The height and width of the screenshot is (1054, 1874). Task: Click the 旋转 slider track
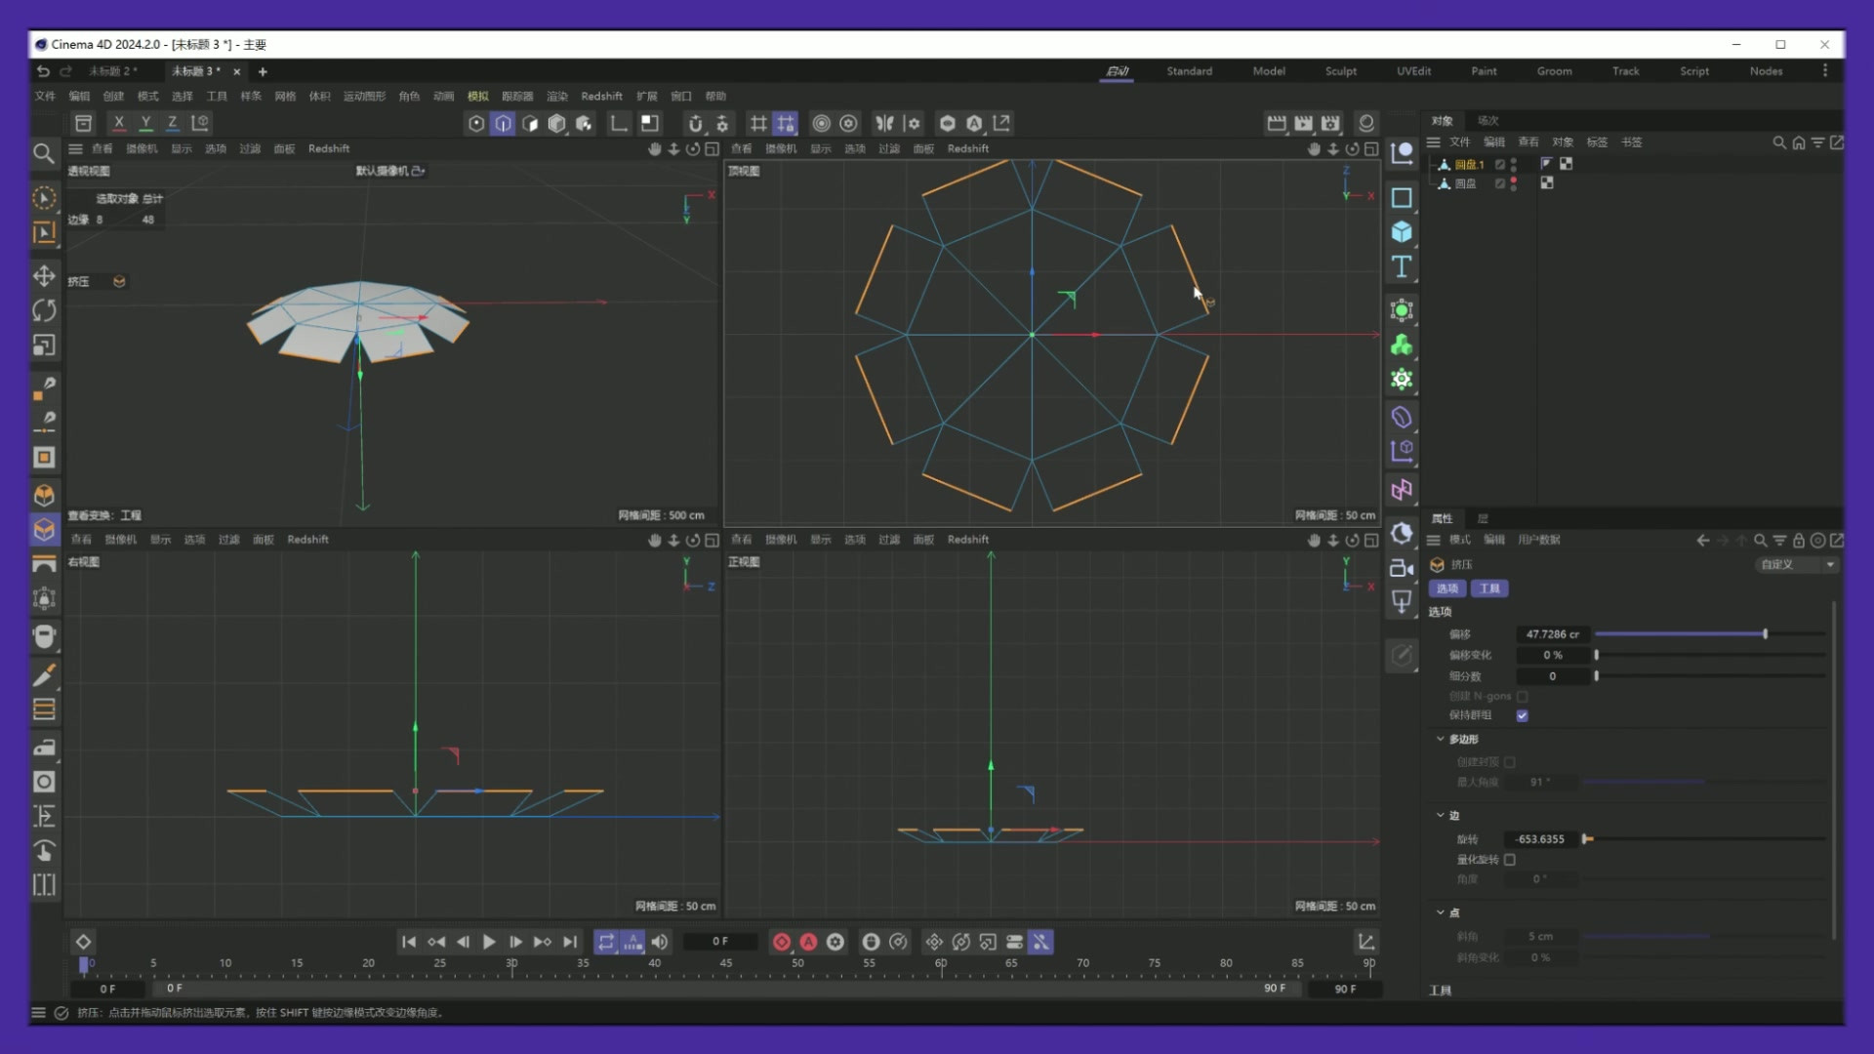1704,839
